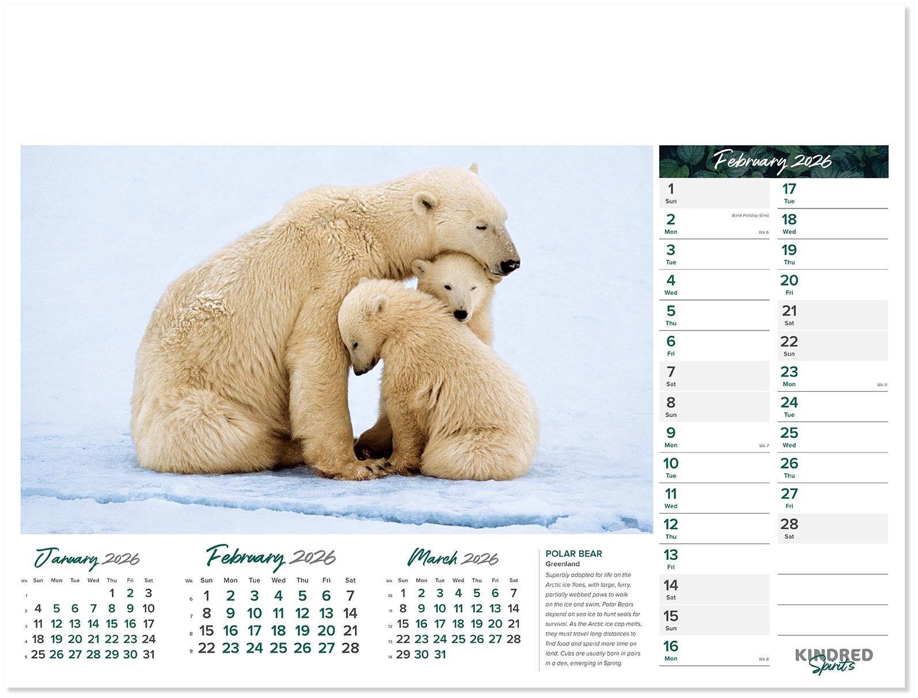This screenshot has width=918, height=698.
Task: Click the 20 Fri planner row
Action: [832, 285]
